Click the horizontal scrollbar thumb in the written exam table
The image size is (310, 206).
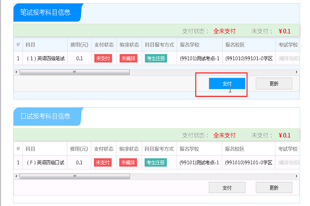point(75,72)
